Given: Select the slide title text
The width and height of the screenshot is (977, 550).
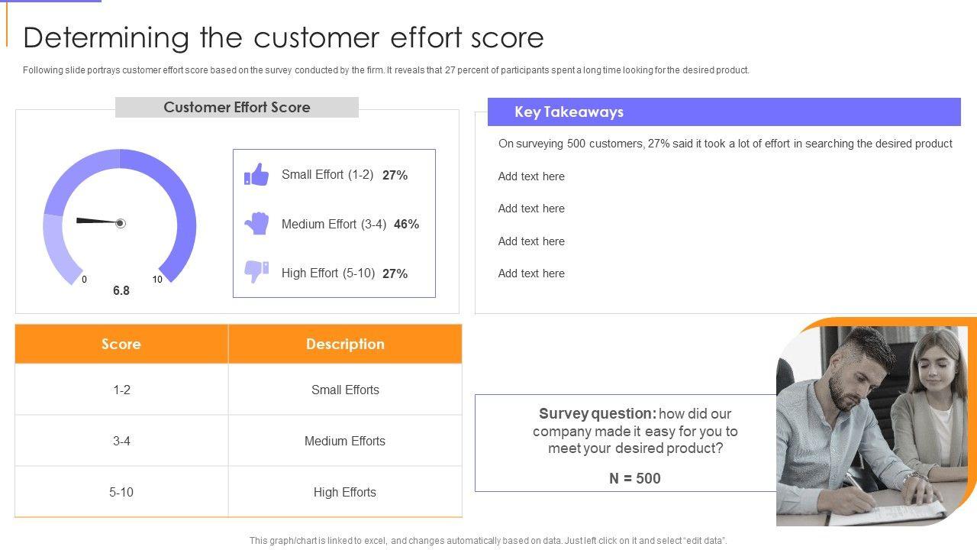Looking at the screenshot, I should pyautogui.click(x=283, y=37).
